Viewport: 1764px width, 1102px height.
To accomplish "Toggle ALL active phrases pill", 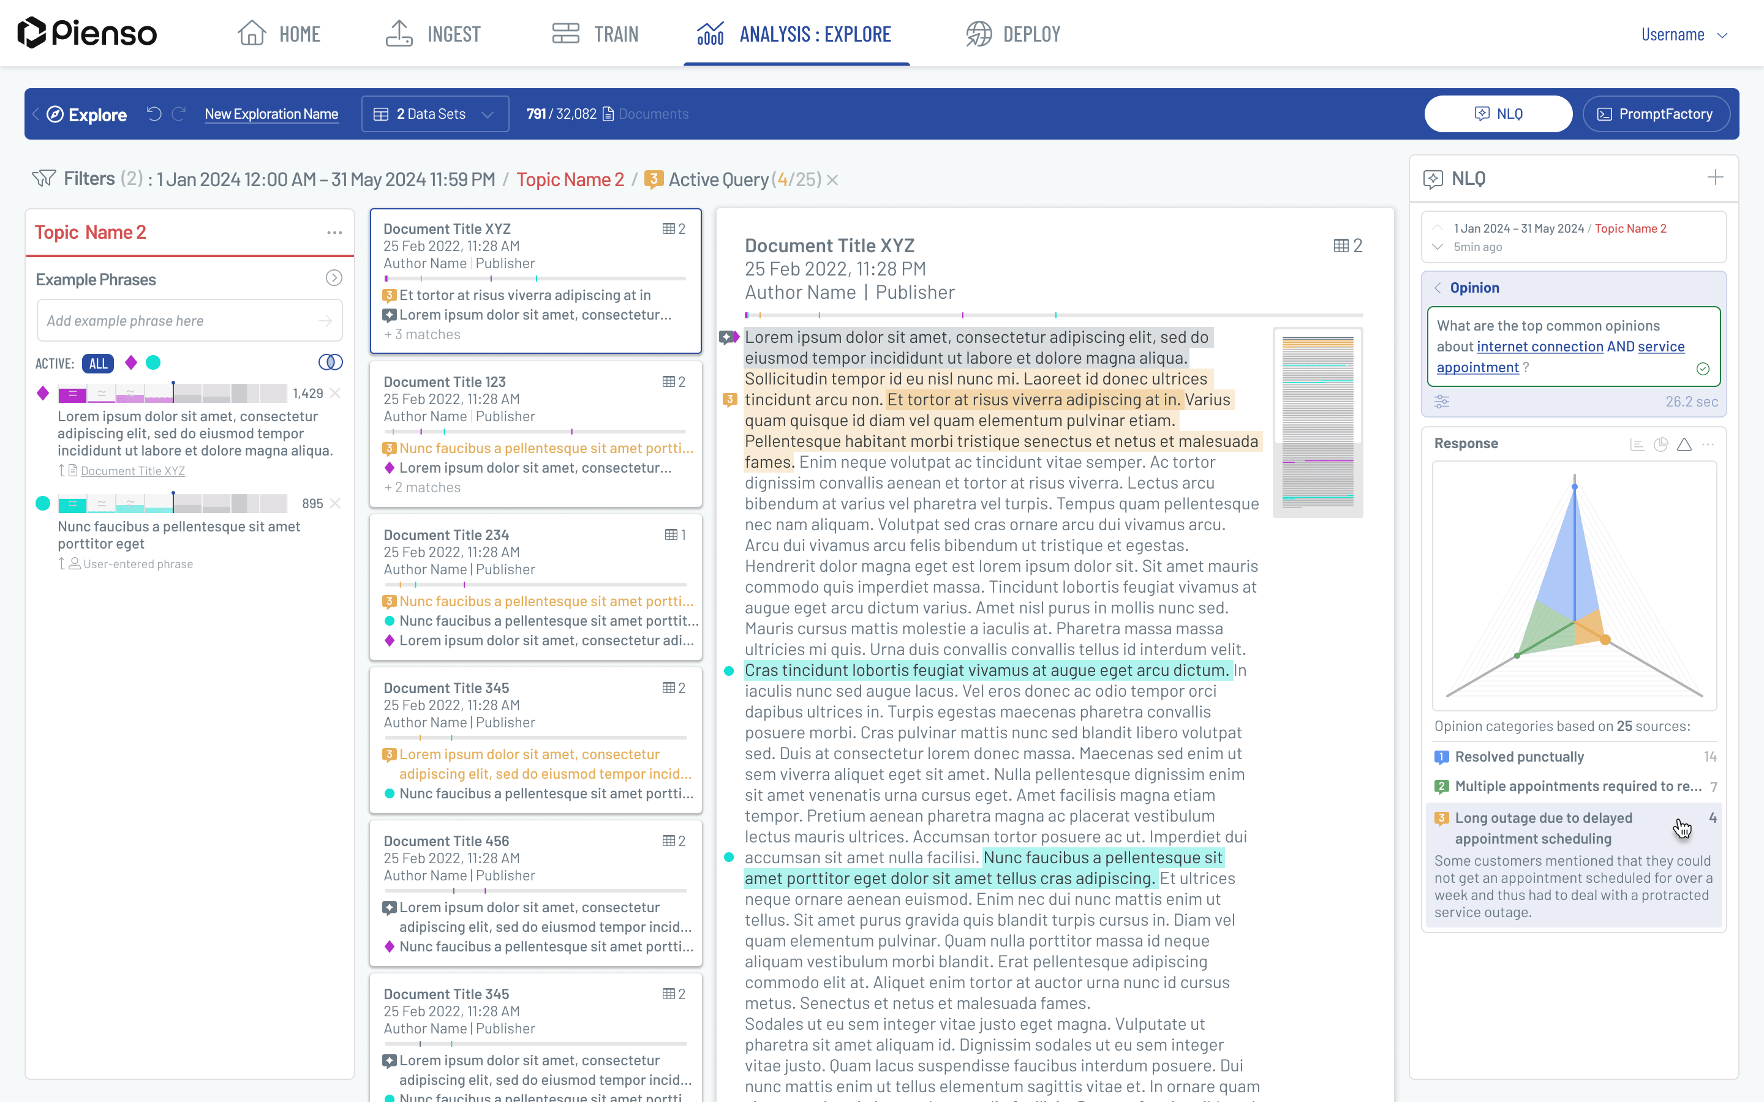I will click(97, 363).
